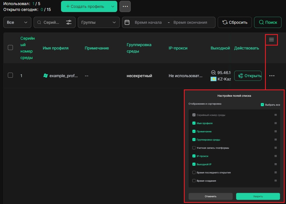Click the Время окончания date field

tap(190, 22)
